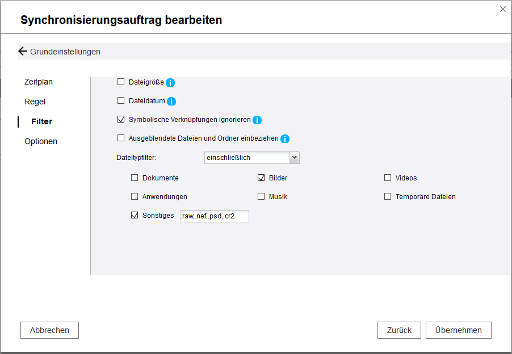The width and height of the screenshot is (512, 354).
Task: Close the dialog with the X icon
Action: click(x=502, y=9)
